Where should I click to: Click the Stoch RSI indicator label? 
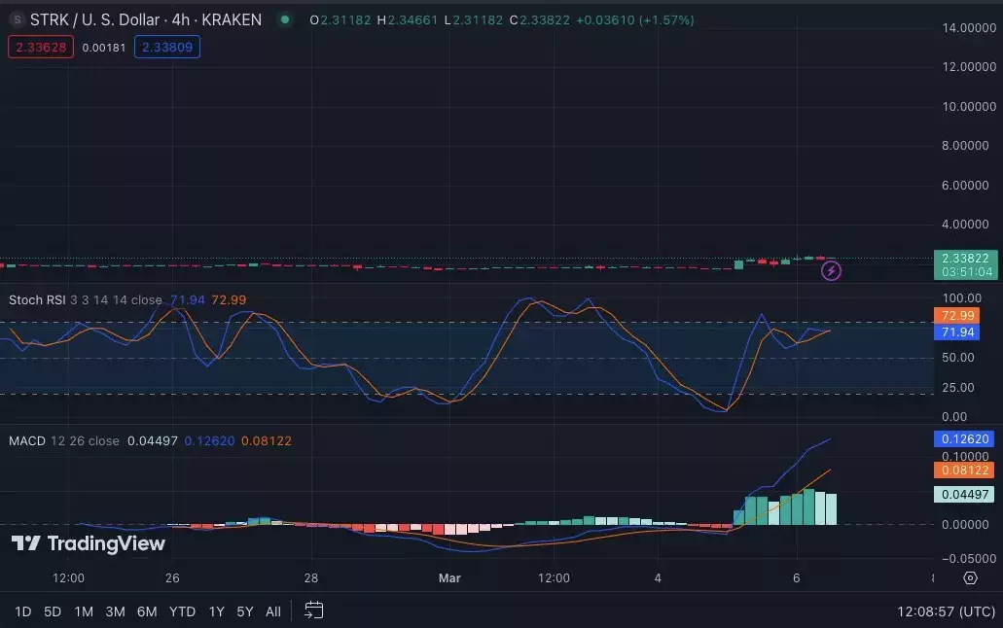37,300
